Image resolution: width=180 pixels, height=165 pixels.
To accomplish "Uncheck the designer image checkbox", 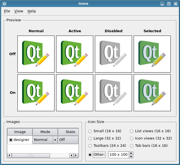I will (x=11, y=140).
